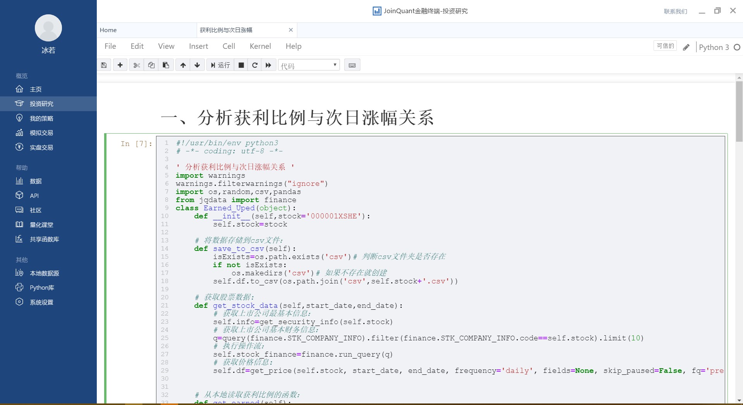
Task: Restart the kernel with the circular arrow icon
Action: click(255, 65)
